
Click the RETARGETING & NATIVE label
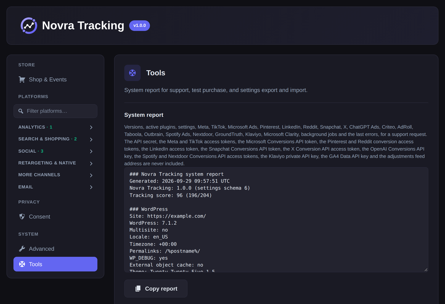47,163
